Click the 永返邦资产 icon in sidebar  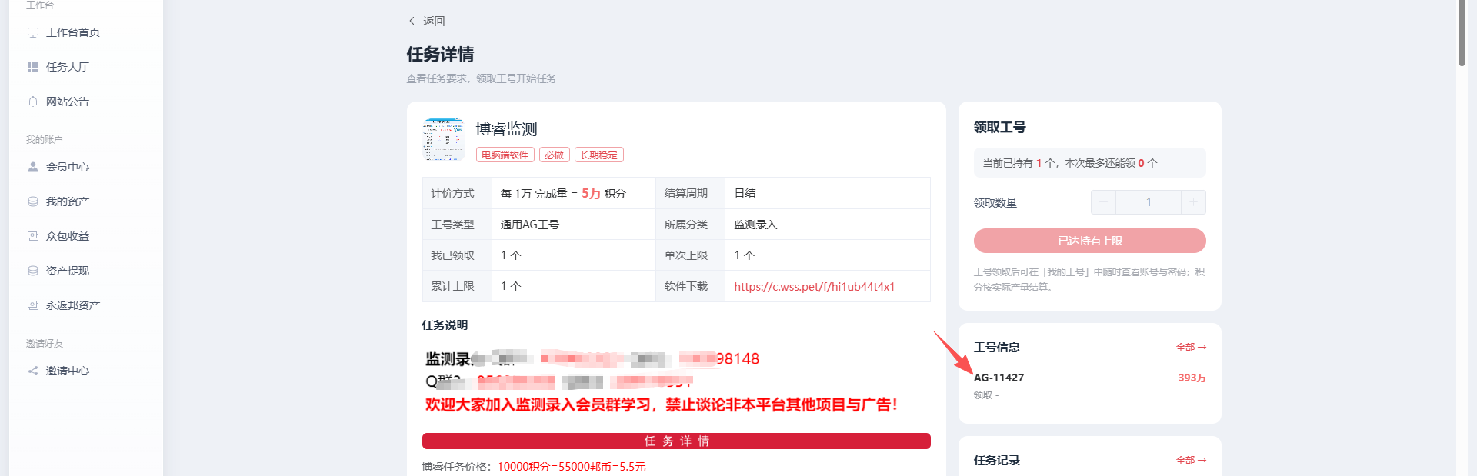[33, 305]
